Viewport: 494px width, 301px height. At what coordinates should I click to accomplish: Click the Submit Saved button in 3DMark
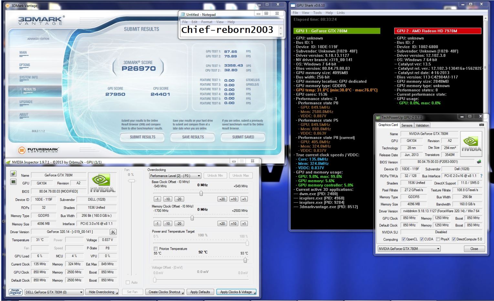tap(243, 137)
